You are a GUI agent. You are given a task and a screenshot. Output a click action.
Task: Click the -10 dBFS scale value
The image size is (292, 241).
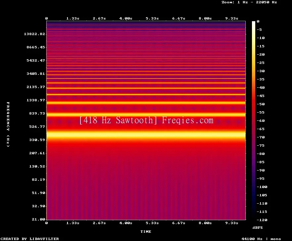[x=261, y=38]
